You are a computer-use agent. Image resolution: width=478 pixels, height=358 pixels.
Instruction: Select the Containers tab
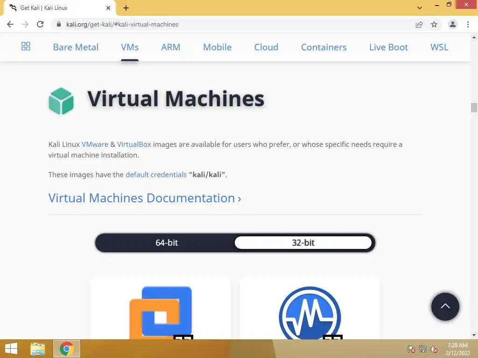[324, 47]
